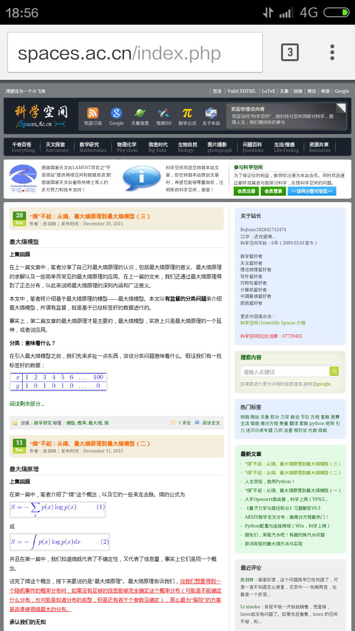Expand article via 阅读剩余部分 link
355x631 pixels.
click(x=27, y=404)
